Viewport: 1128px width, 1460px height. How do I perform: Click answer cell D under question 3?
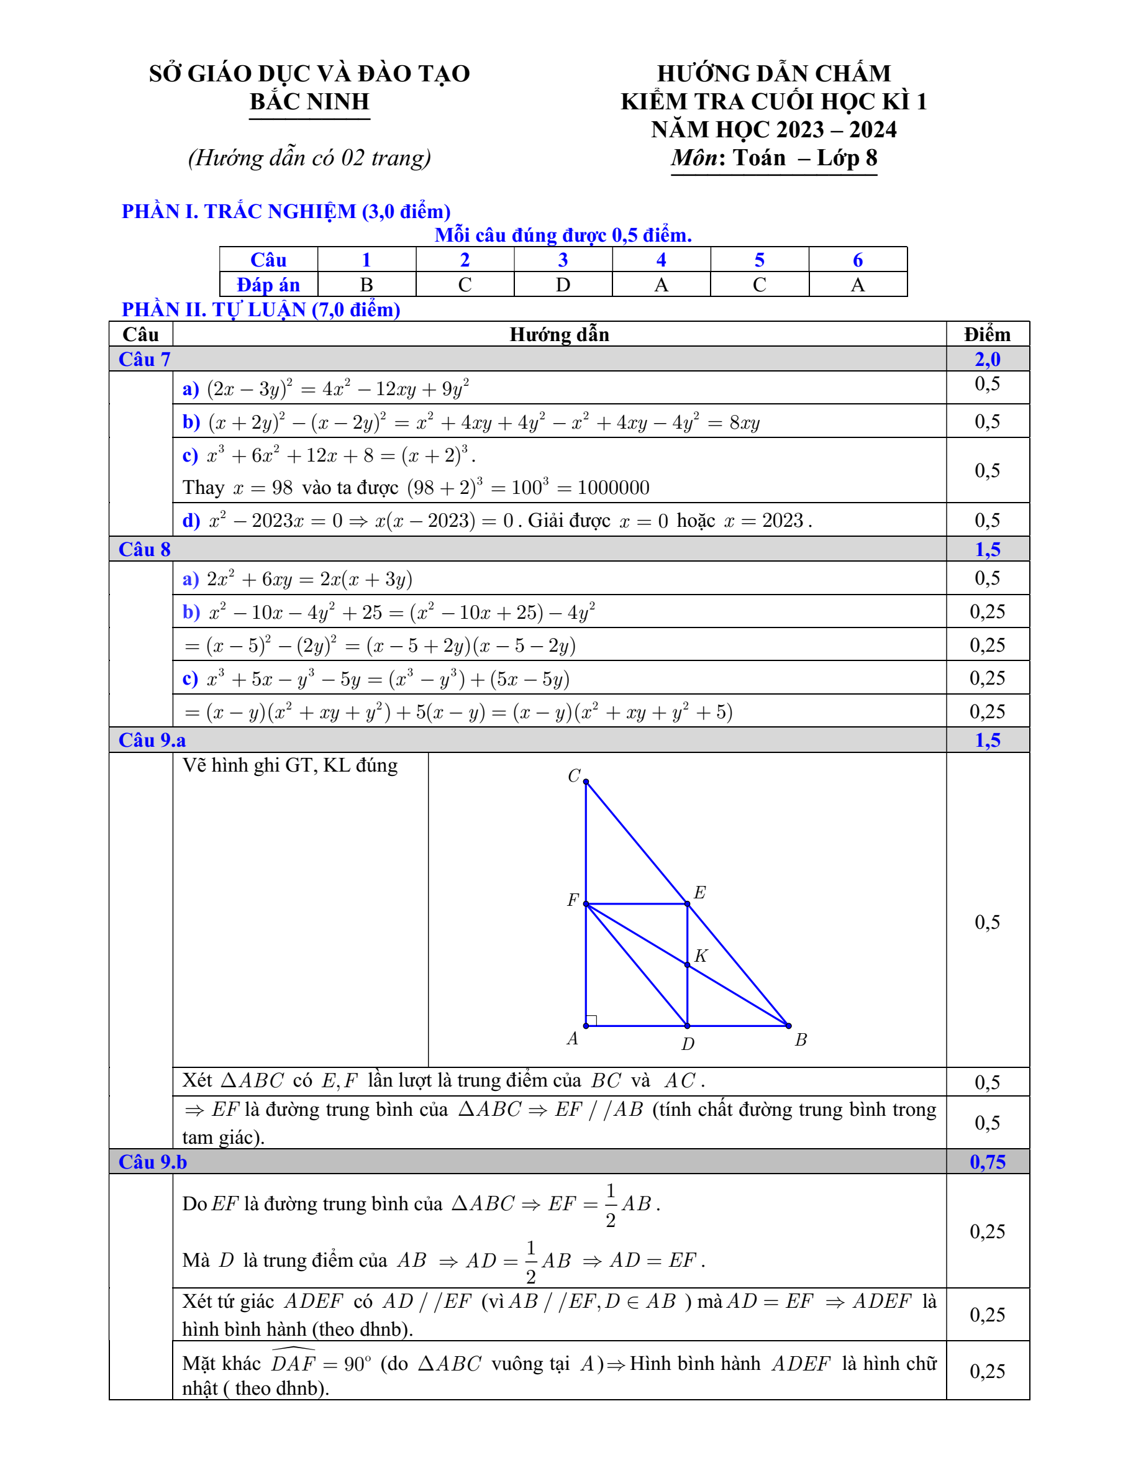click(563, 285)
